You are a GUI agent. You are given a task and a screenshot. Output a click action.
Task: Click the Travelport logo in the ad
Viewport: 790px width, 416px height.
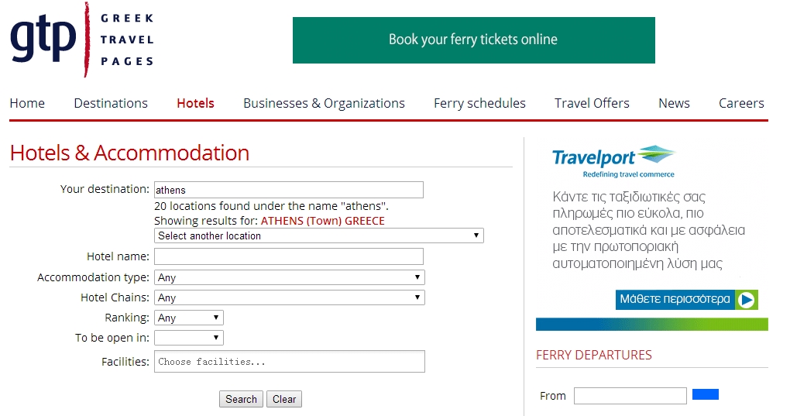[613, 162]
